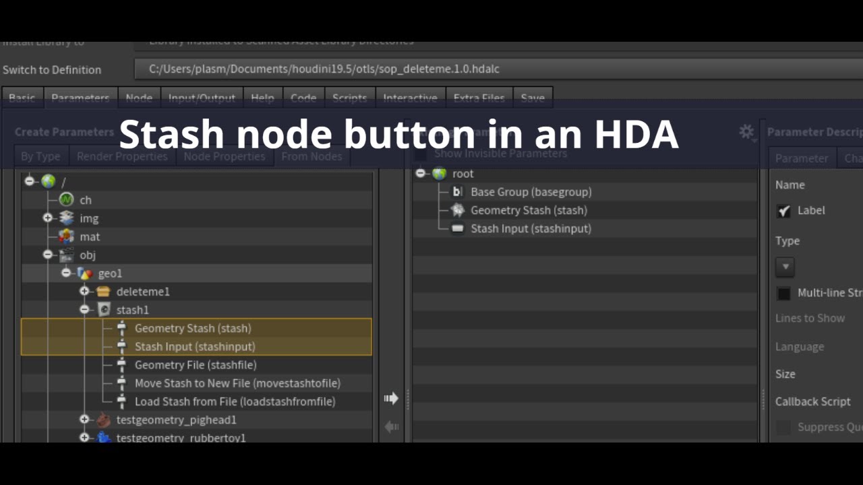This screenshot has width=863, height=485.
Task: Click the mat network icon
Action: pos(66,236)
